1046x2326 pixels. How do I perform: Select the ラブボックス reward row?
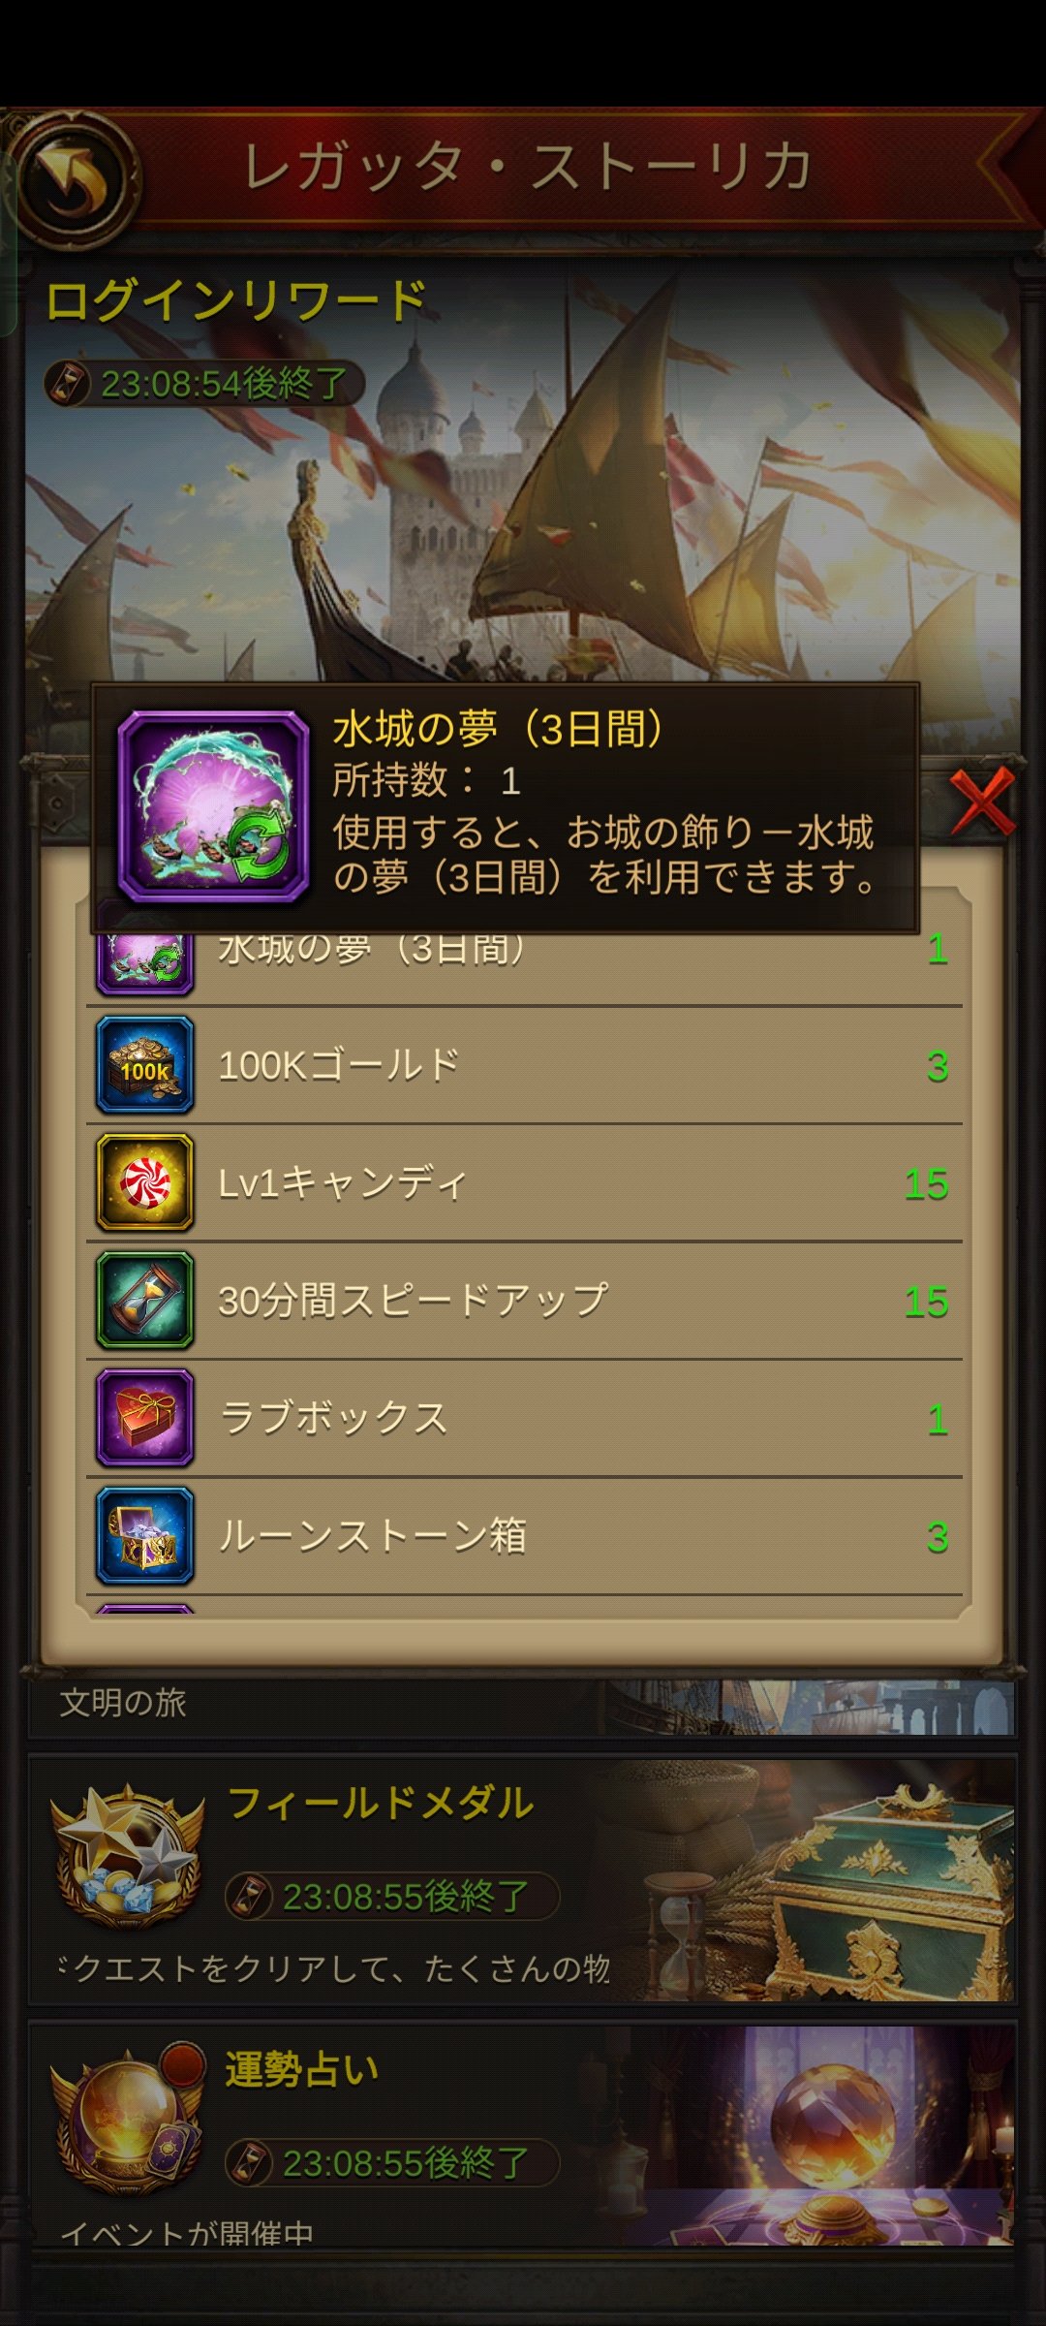(x=524, y=1418)
